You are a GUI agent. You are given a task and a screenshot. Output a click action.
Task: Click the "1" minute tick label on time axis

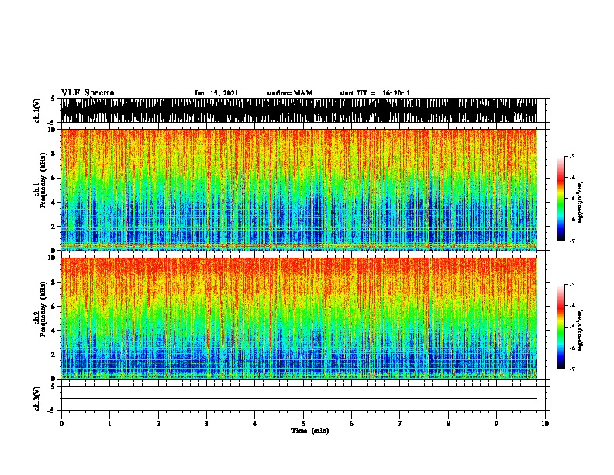coord(109,424)
